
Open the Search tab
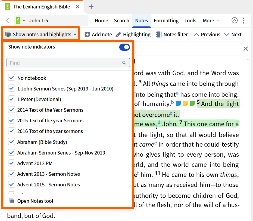(x=121, y=20)
